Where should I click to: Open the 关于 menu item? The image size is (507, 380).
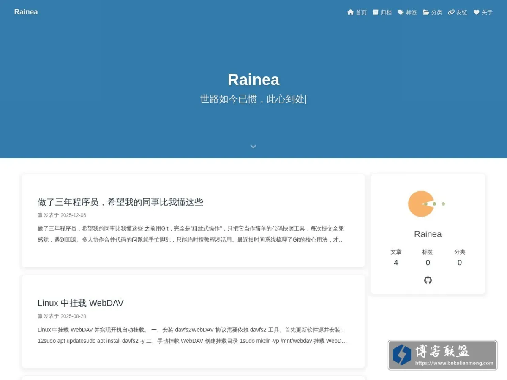483,12
